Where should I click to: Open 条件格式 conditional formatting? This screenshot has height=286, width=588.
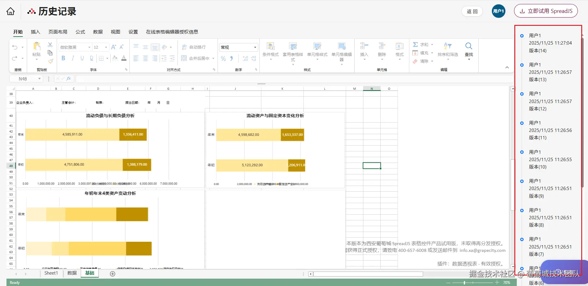[271, 51]
